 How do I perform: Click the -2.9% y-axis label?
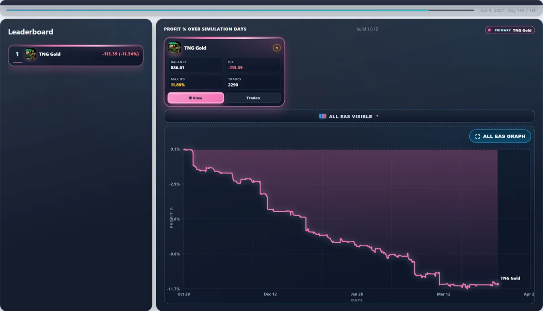point(174,184)
